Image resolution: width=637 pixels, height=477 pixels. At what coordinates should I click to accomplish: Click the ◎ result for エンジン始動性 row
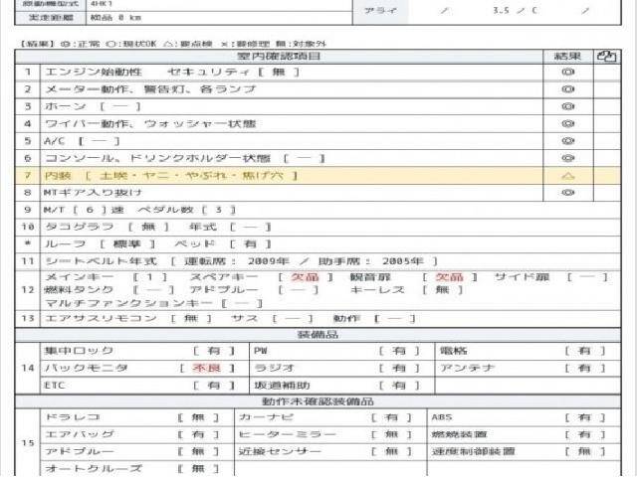point(567,73)
